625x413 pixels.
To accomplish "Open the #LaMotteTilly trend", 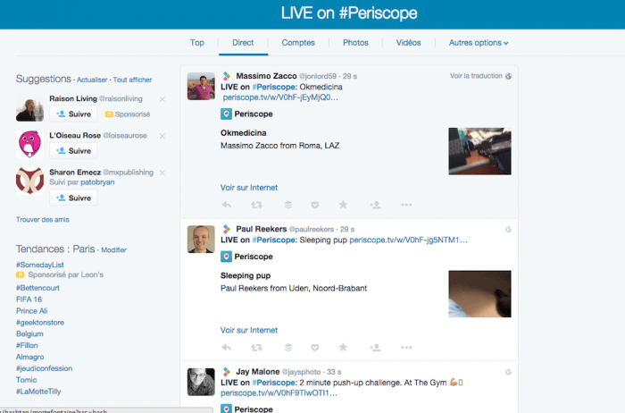I will pos(38,392).
